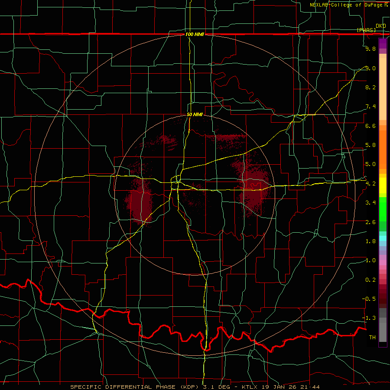Click the 5.8 scale value

click(x=370, y=145)
